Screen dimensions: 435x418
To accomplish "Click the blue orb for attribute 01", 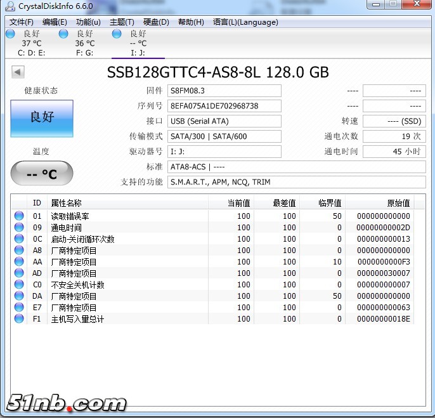I will pyautogui.click(x=19, y=216).
